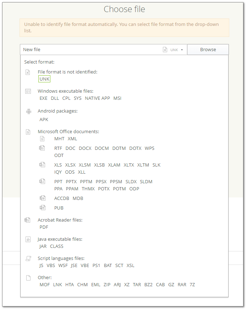Choose the MHT format
247x310 pixels.
59,139
